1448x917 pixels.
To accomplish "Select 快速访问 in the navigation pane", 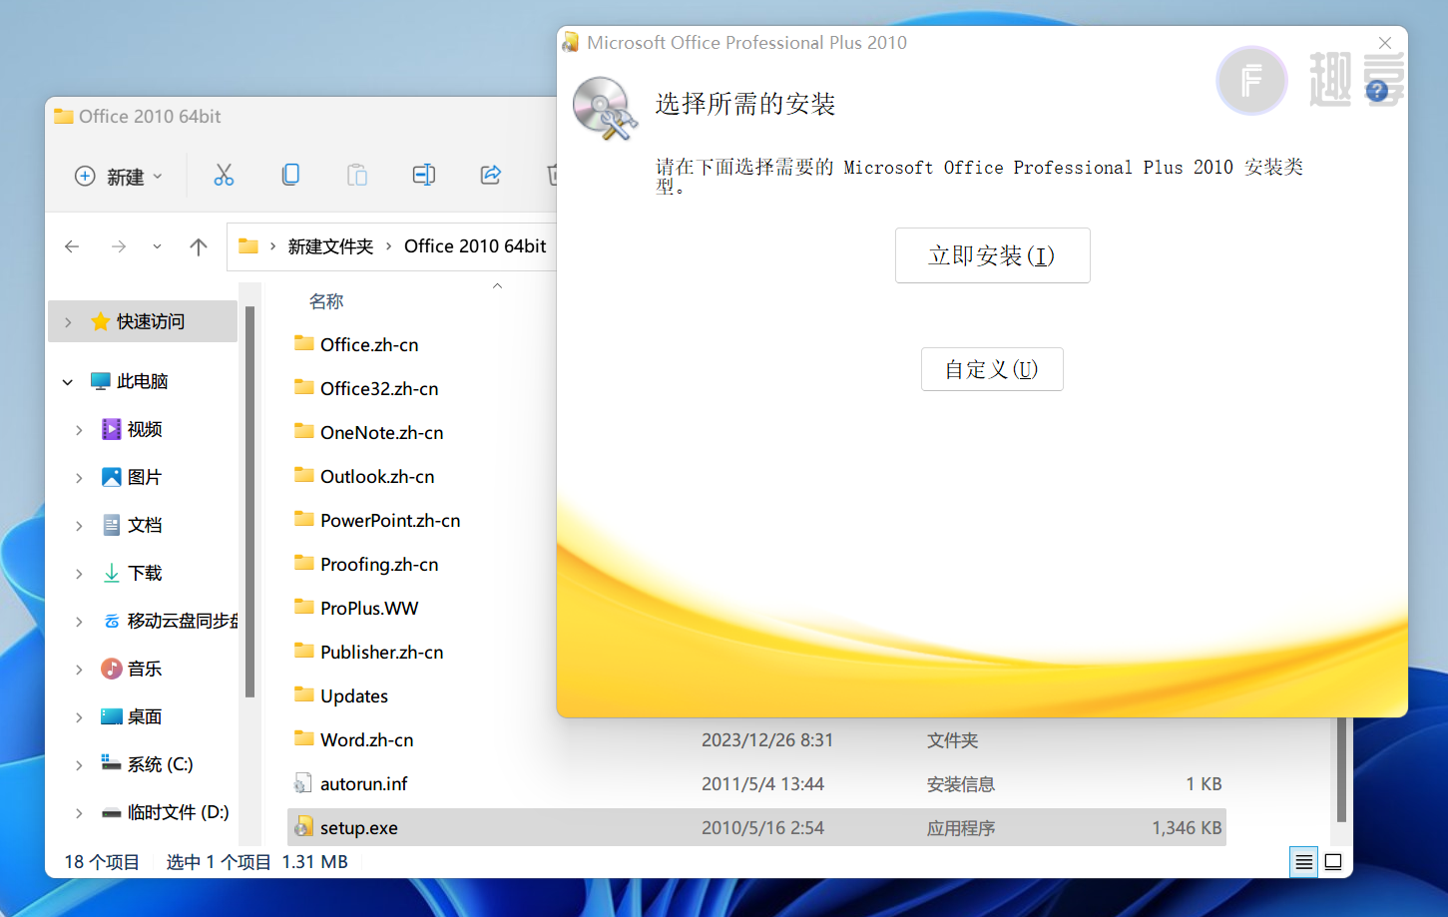I will (143, 321).
